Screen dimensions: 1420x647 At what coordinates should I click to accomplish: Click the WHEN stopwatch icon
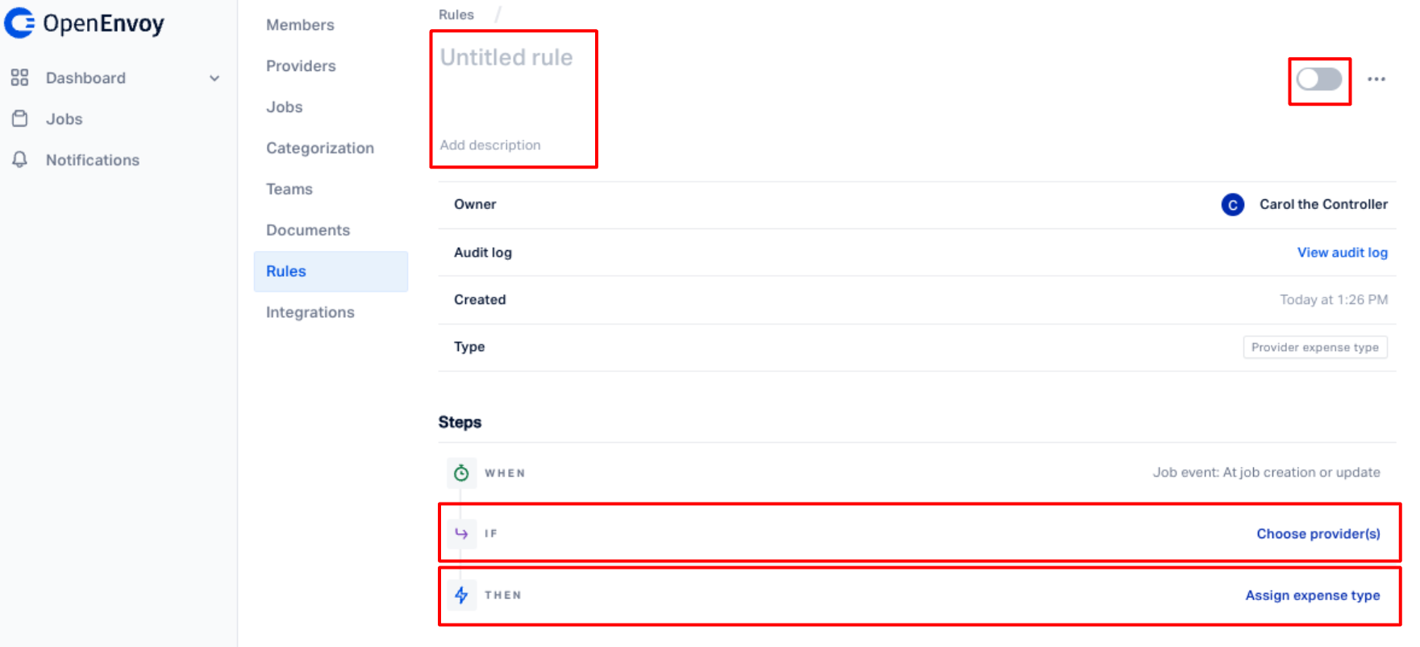pos(461,473)
